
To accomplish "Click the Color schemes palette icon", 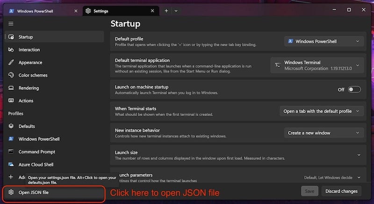I will (11, 75).
